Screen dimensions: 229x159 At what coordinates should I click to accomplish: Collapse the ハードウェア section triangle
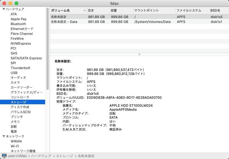pos(4,9)
